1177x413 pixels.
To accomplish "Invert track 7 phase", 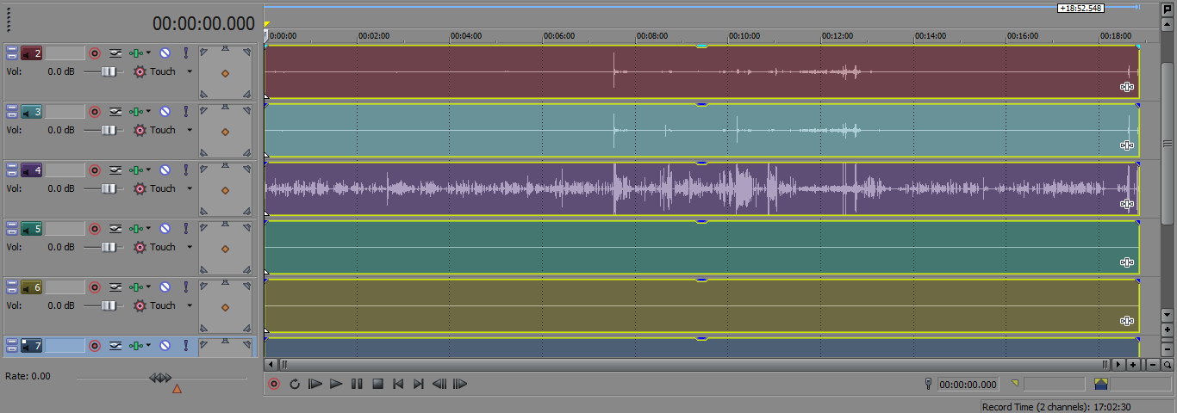I will pyautogui.click(x=115, y=346).
